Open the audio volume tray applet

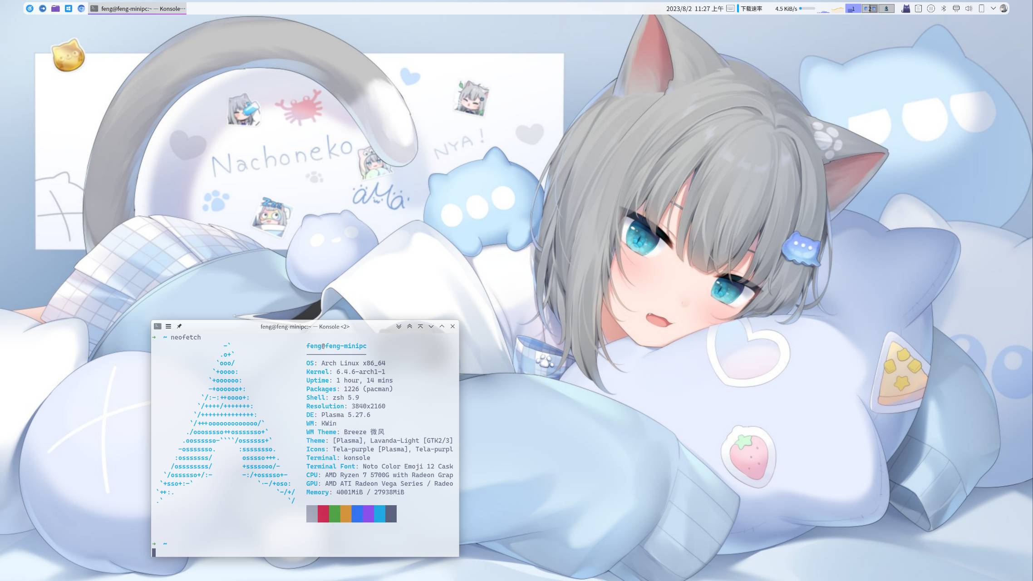[x=969, y=8]
